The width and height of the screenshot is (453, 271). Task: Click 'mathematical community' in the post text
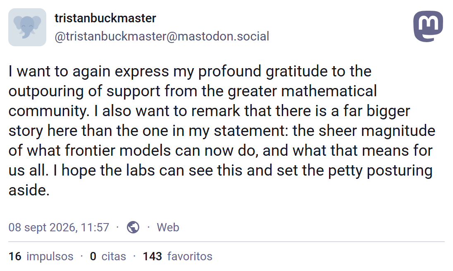coord(329,91)
